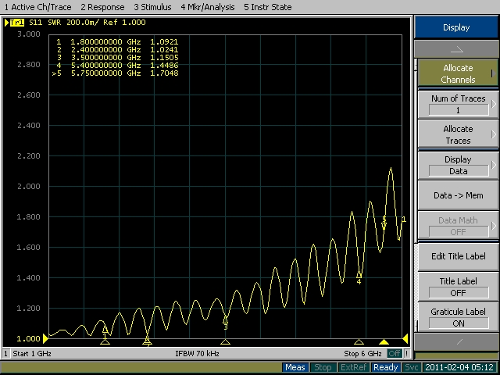Select active marker 5 row at 5.75 GHz
The width and height of the screenshot is (500, 375).
tap(116, 73)
